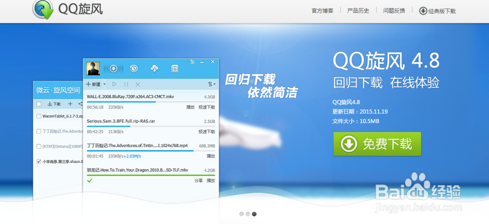Click the 丁丁历险记 mp4 progress bar
The image size is (489, 224).
tap(151, 151)
